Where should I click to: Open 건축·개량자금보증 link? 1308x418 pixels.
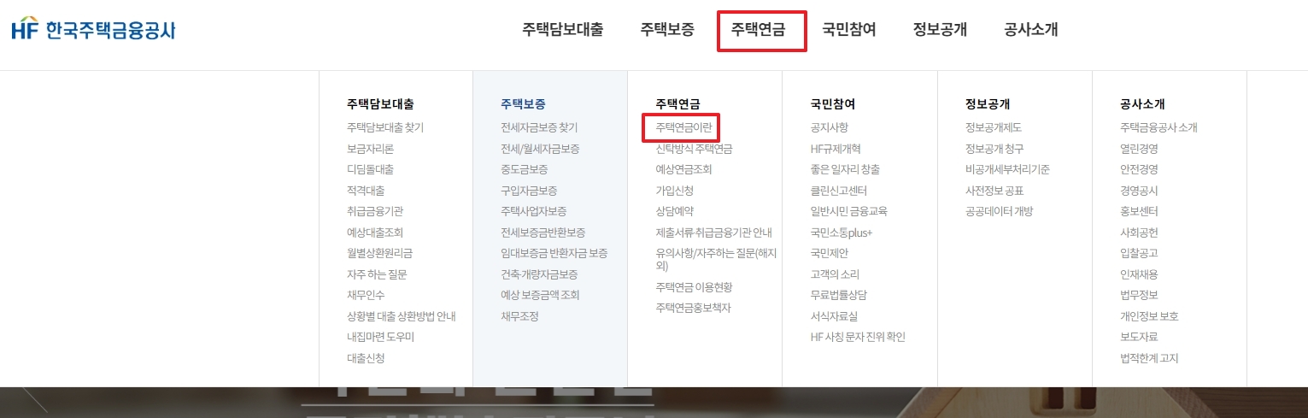tap(539, 274)
